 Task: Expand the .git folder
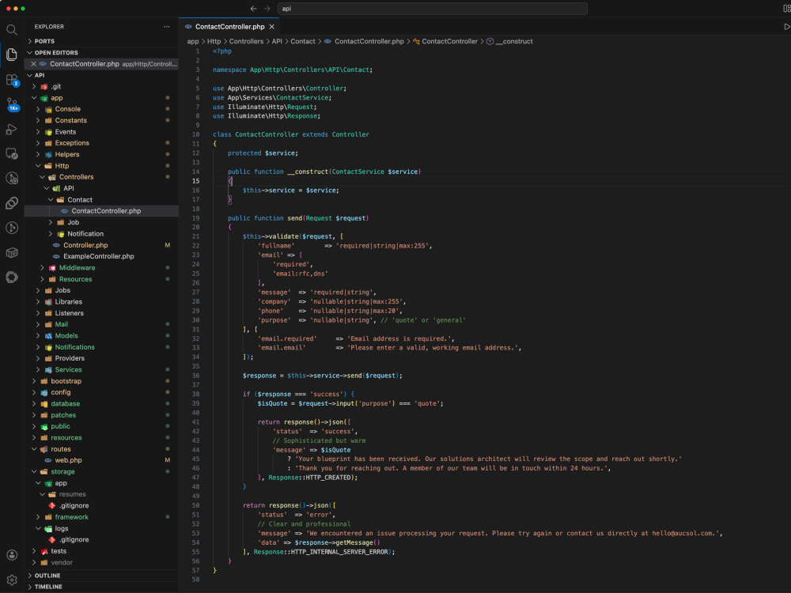tap(101, 86)
